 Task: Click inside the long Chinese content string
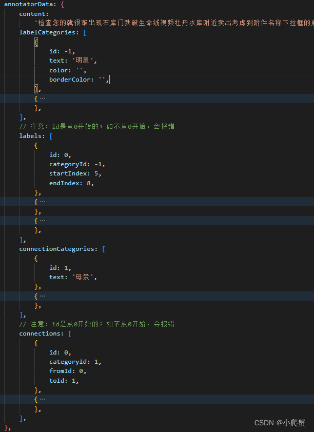174,23
